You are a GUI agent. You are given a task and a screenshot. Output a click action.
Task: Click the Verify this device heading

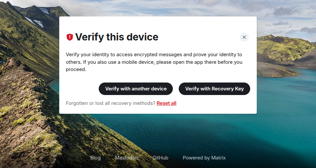click(x=117, y=37)
